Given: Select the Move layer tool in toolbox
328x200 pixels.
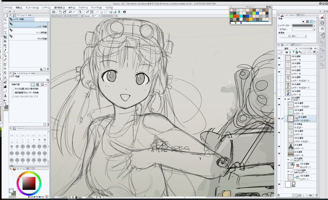Looking at the screenshot, I should click(5, 37).
